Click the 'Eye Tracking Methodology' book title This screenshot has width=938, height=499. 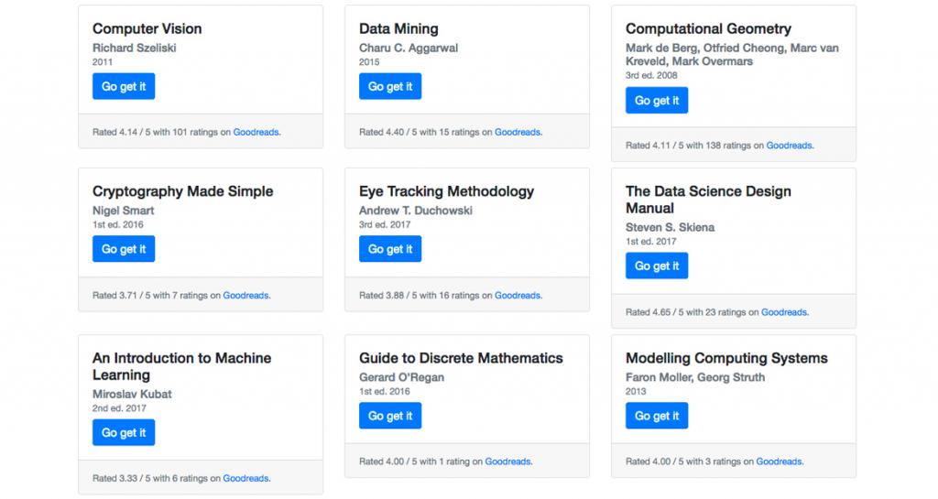[x=446, y=191]
